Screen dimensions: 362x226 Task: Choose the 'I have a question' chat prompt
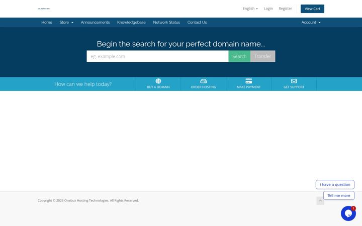(335, 184)
